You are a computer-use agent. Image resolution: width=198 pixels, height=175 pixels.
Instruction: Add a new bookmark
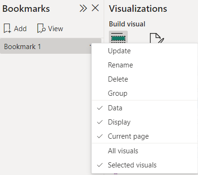[x=15, y=29]
